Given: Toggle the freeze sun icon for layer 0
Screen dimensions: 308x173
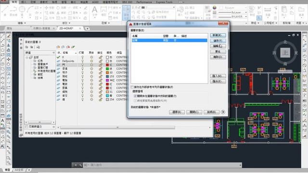Looking at the screenshot, I should [x=91, y=57].
